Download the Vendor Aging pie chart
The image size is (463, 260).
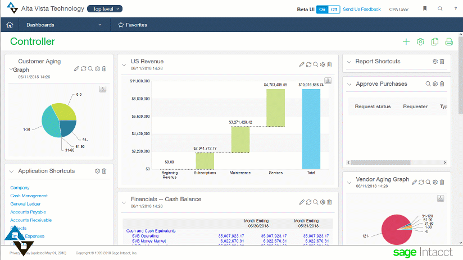(441, 198)
